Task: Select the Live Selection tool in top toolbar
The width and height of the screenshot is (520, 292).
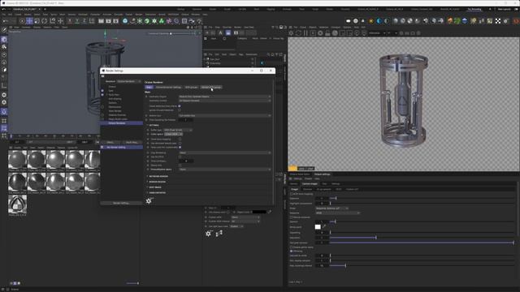Action: (x=22, y=21)
